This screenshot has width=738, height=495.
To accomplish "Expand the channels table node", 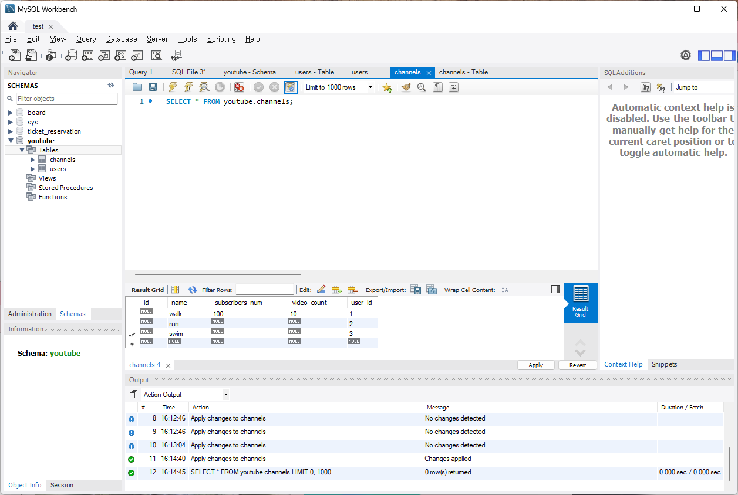I will click(x=33, y=160).
